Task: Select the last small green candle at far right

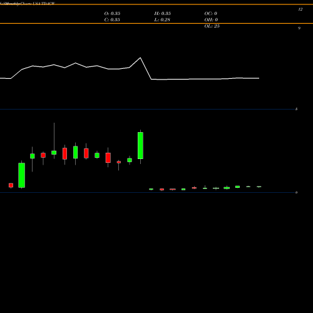Action: click(x=259, y=187)
